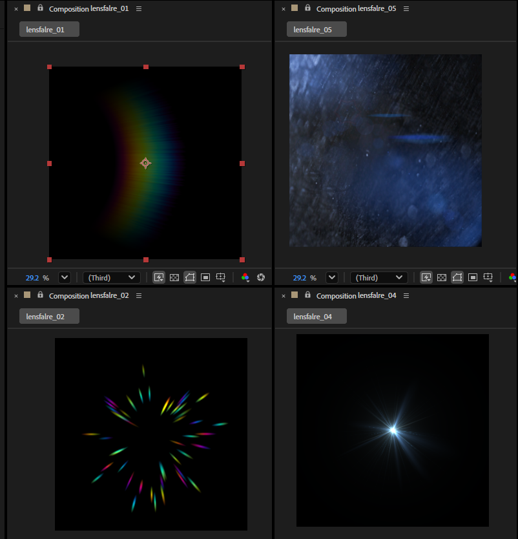Click the top-center red transform handle
Viewport: 518px width, 539px height.
coord(146,67)
